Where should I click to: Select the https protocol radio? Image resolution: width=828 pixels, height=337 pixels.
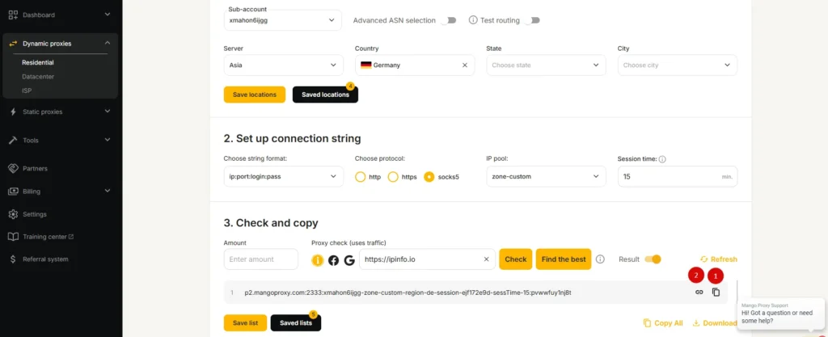393,177
